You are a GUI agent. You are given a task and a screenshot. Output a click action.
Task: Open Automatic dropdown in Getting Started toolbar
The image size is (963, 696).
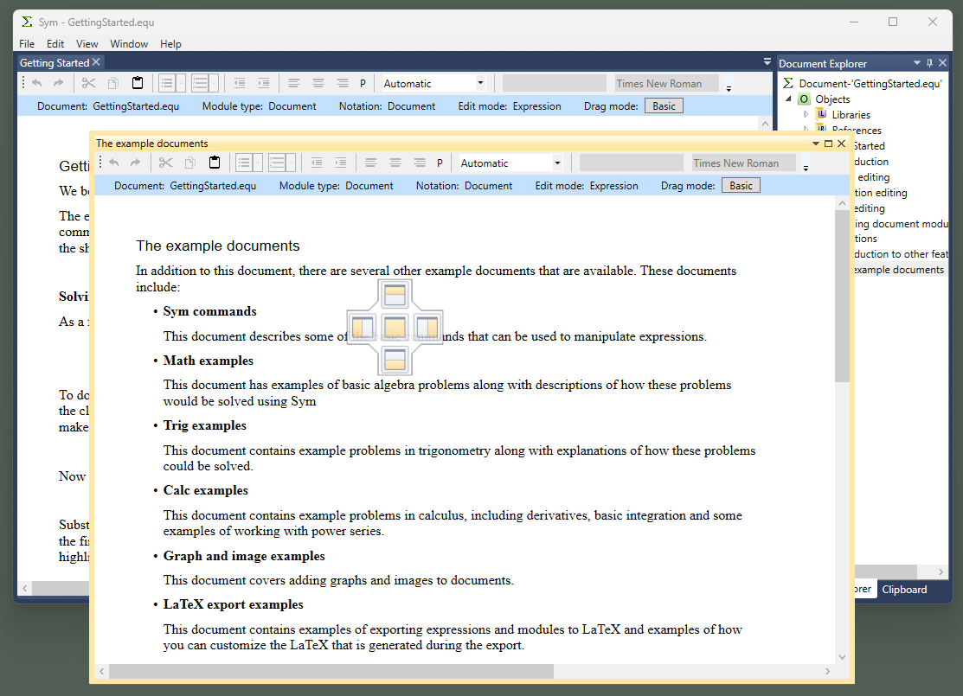pos(480,83)
